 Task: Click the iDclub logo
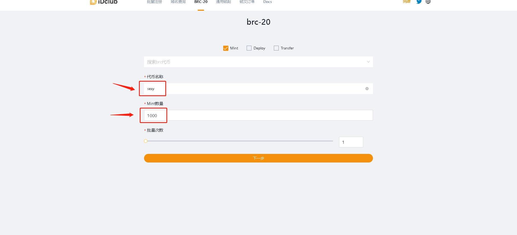tap(104, 2)
